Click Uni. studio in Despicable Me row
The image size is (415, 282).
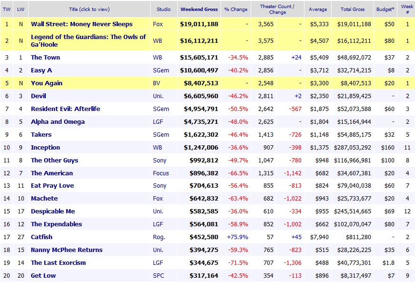click(x=158, y=211)
